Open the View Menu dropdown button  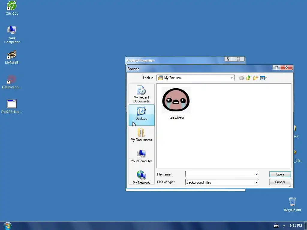pyautogui.click(x=264, y=78)
